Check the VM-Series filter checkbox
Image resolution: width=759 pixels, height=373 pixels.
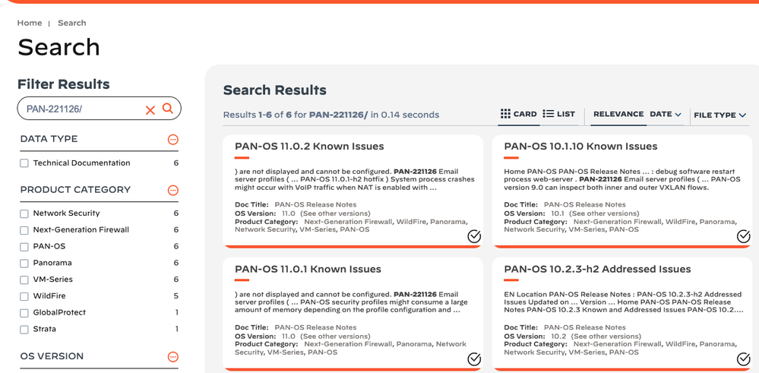[x=24, y=280]
